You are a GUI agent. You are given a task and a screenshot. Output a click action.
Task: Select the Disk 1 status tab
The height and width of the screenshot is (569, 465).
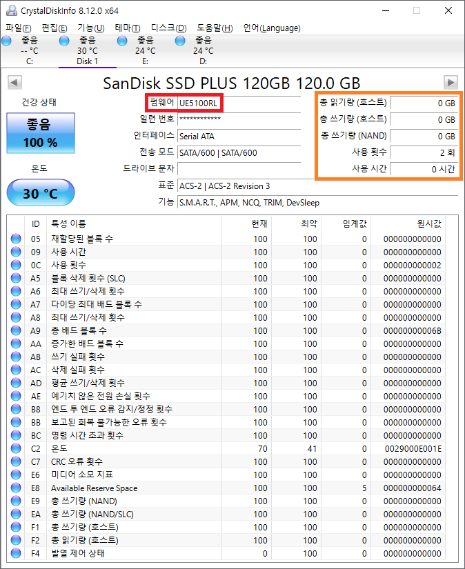(x=88, y=51)
